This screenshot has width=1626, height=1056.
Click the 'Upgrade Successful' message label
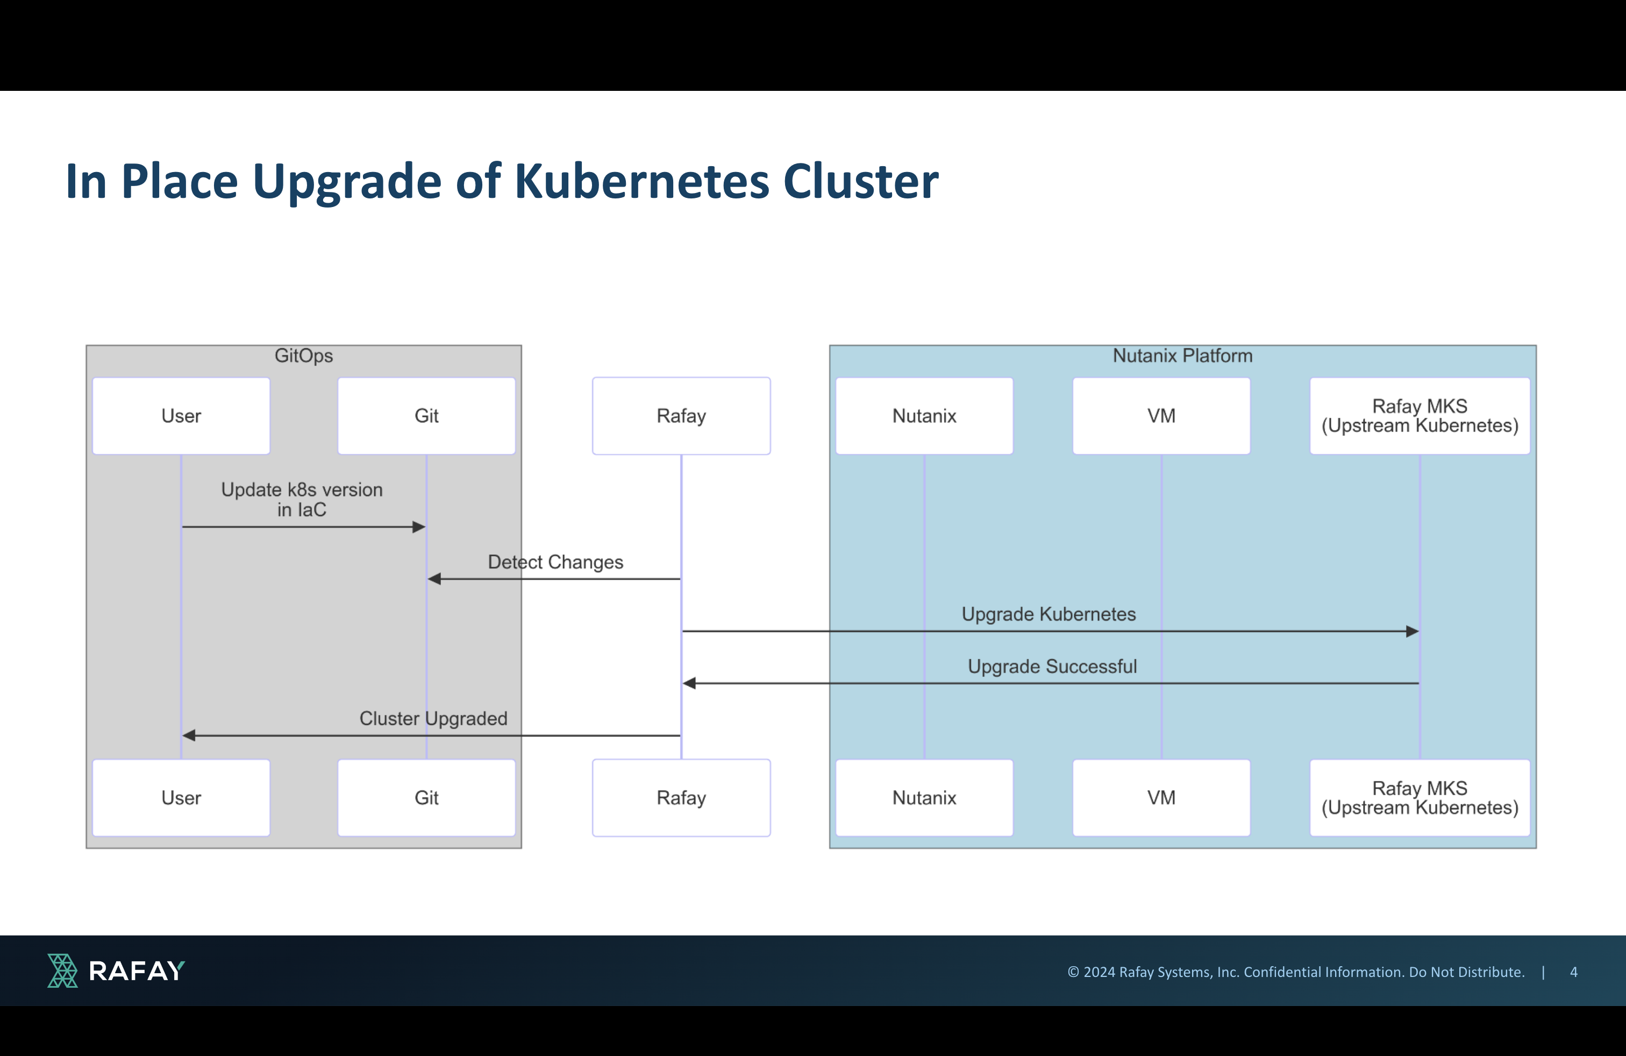tap(1052, 667)
